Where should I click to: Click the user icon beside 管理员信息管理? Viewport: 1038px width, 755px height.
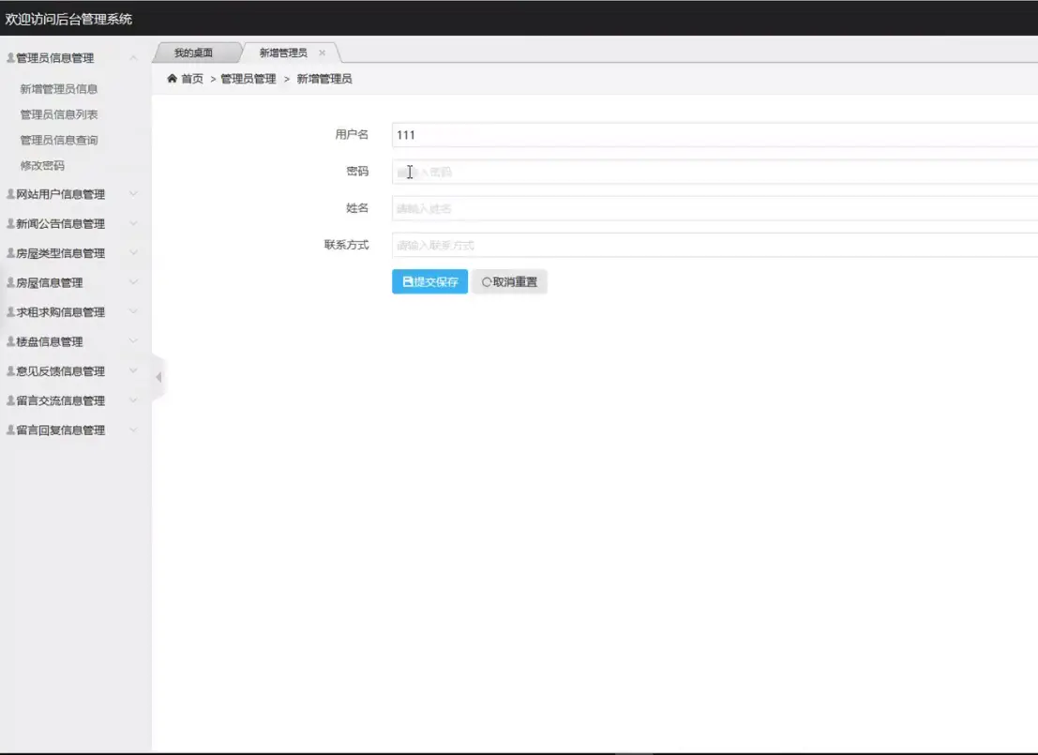[10, 57]
